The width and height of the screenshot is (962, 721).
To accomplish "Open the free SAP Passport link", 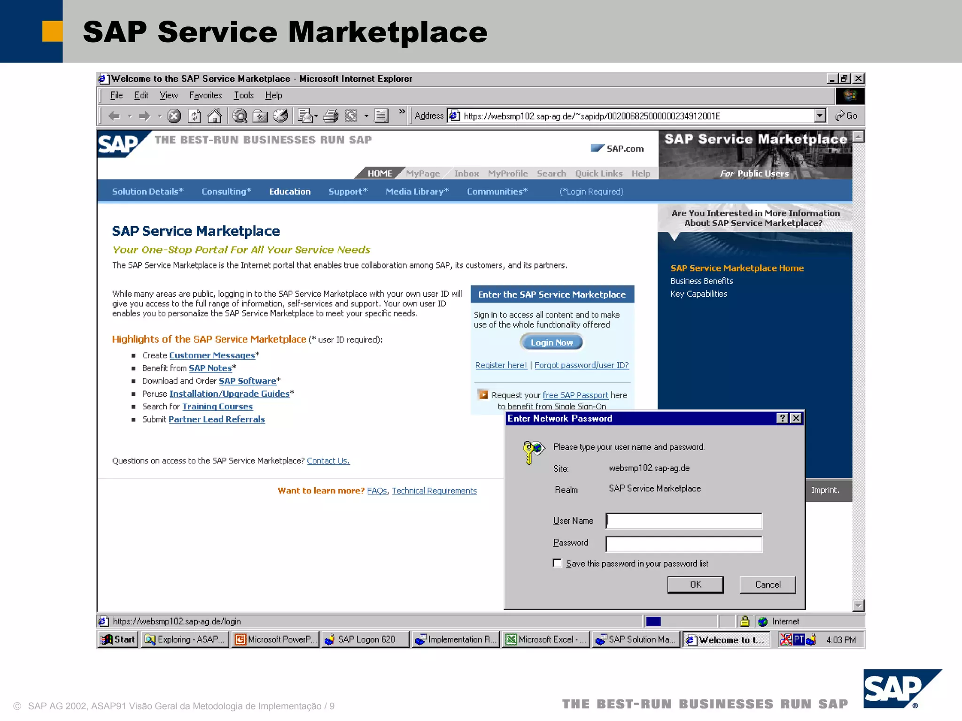I will point(575,395).
